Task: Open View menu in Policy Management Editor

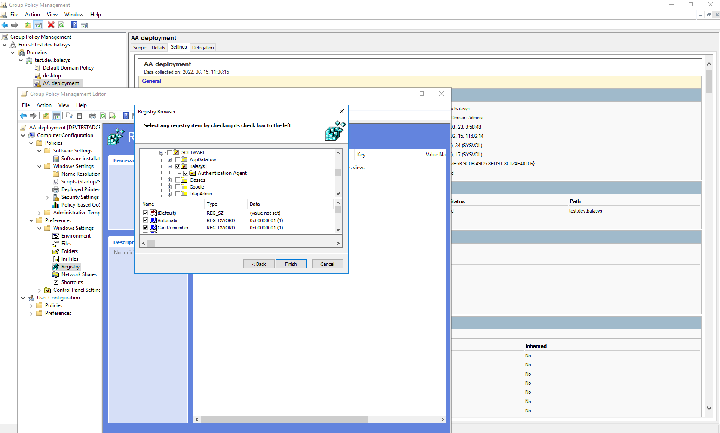Action: 64,105
